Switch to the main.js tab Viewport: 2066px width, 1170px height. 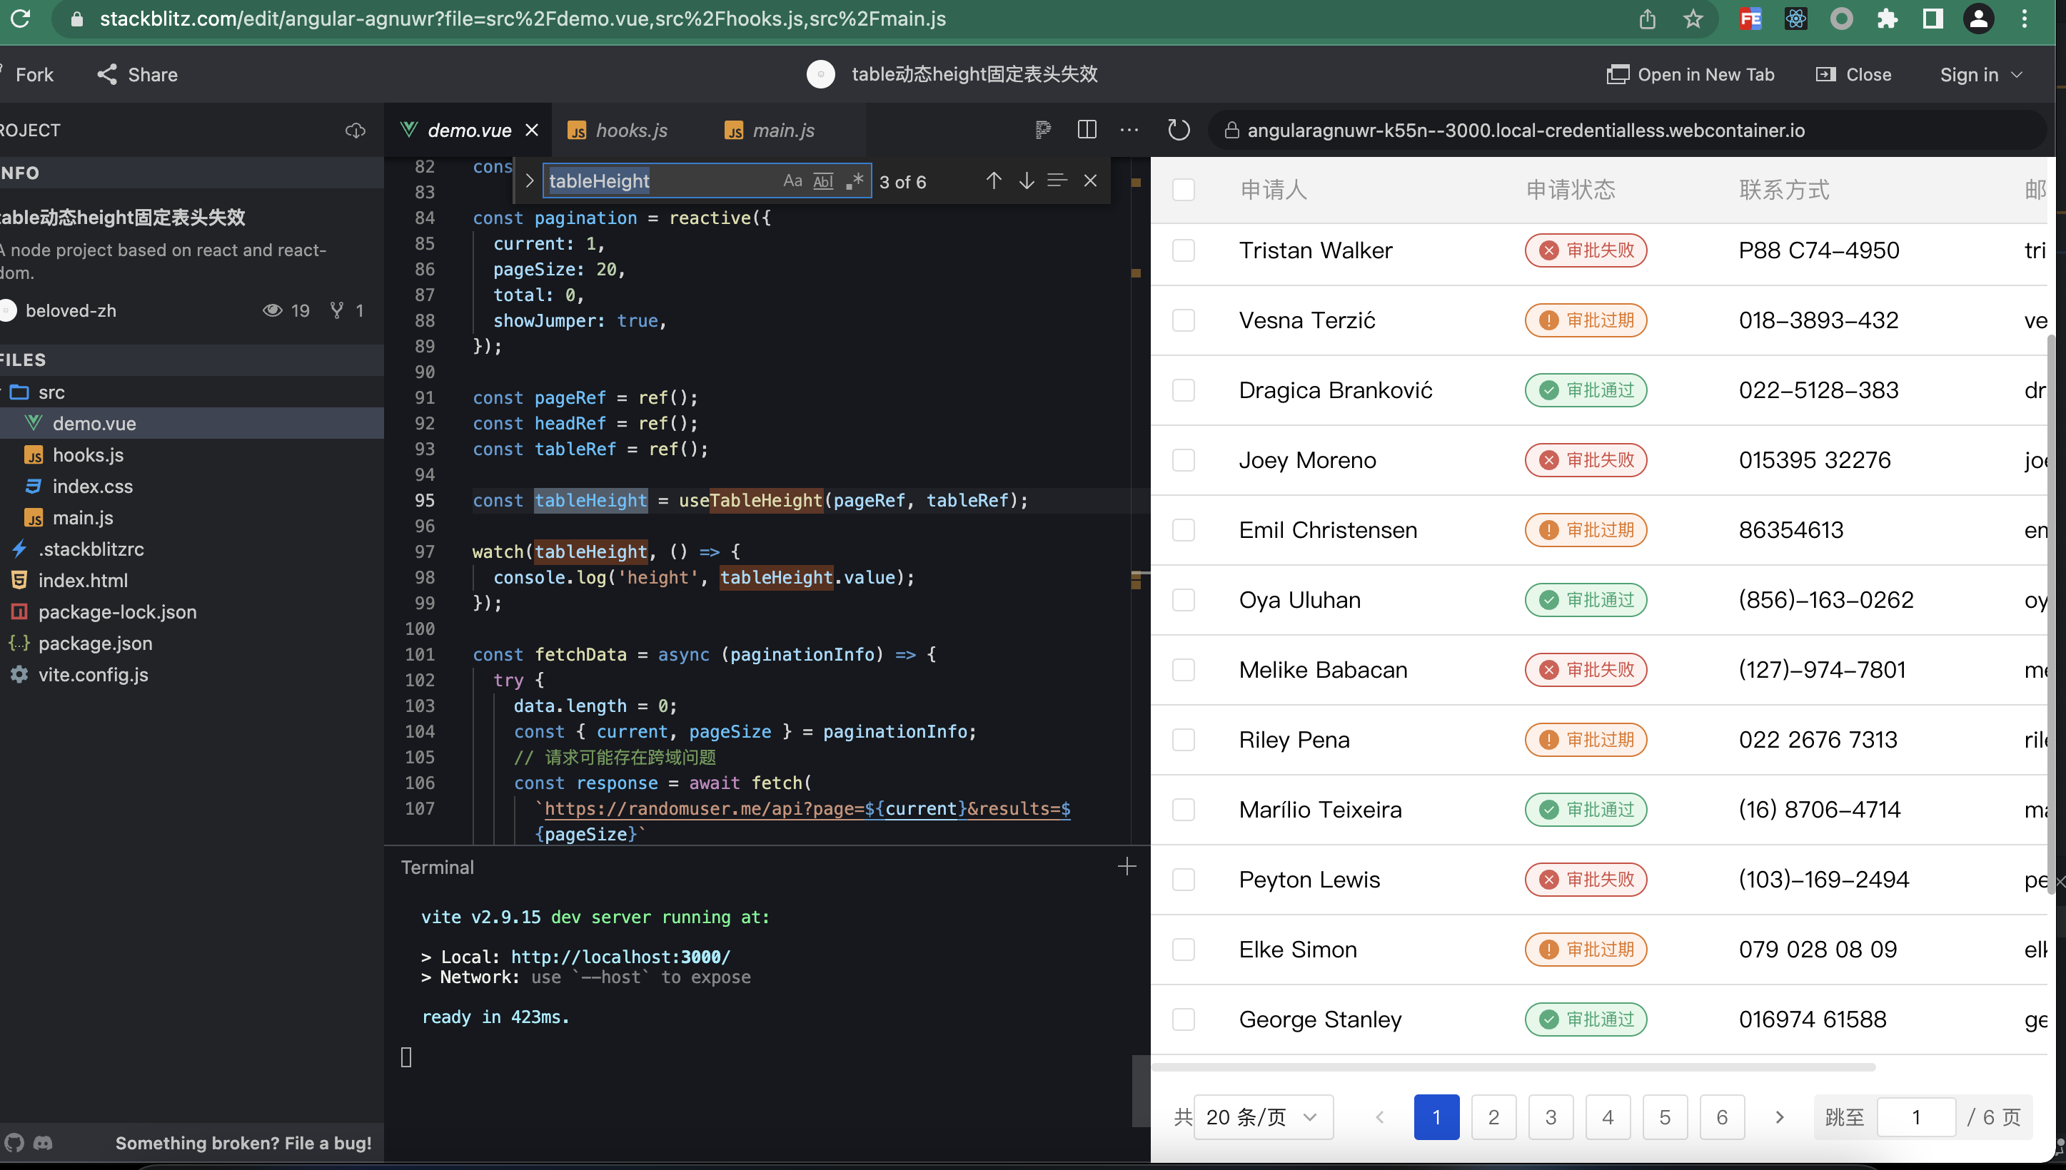coord(784,129)
